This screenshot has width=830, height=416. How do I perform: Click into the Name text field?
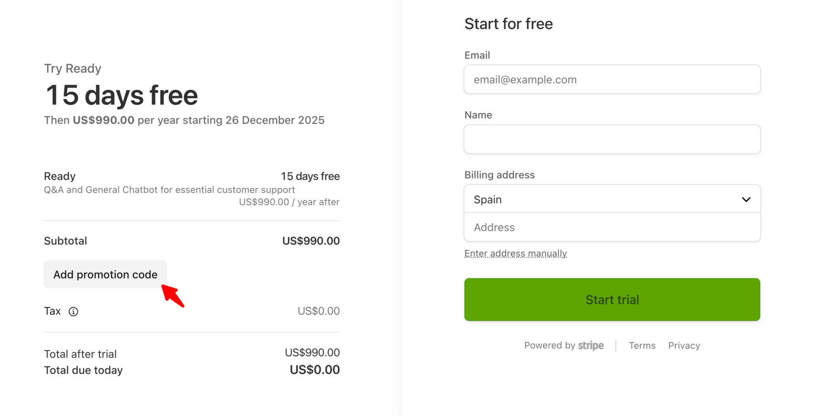[612, 139]
